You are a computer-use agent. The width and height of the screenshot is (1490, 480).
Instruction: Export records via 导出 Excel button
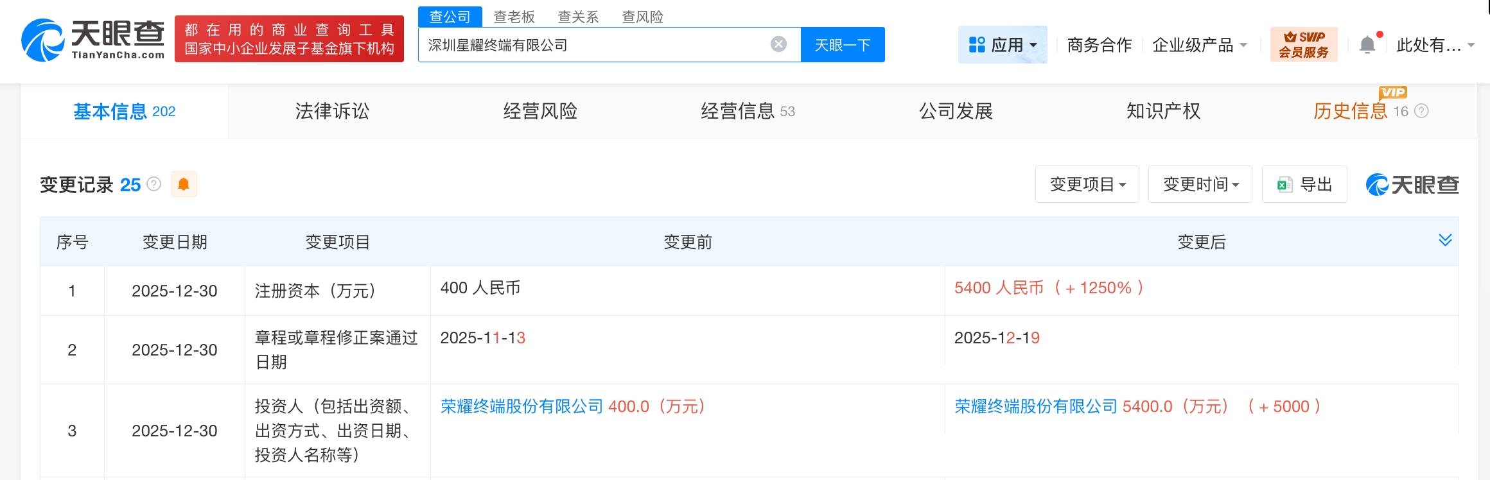(1304, 185)
